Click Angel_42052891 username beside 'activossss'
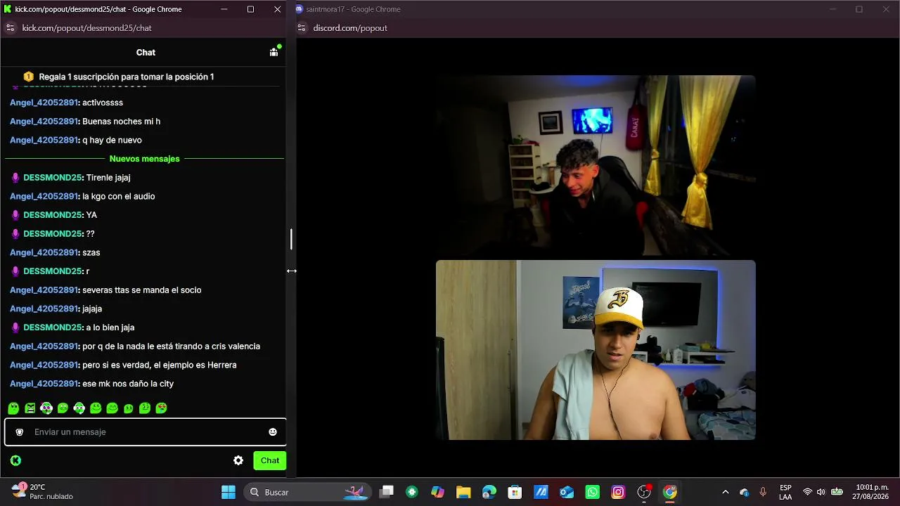The height and width of the screenshot is (506, 900). coord(44,103)
